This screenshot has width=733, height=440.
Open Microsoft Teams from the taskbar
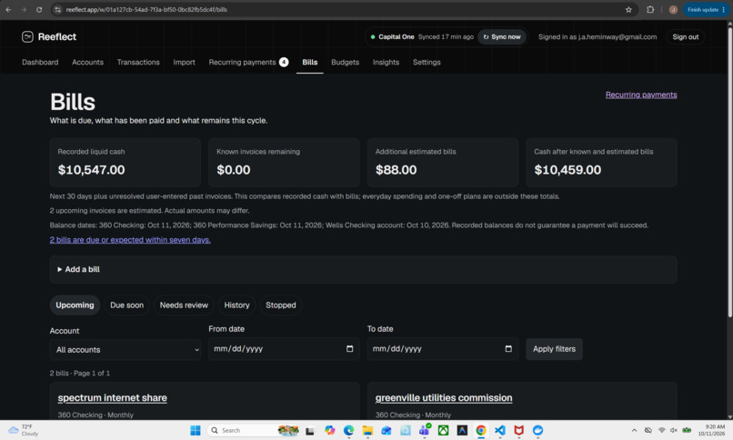[x=425, y=430]
